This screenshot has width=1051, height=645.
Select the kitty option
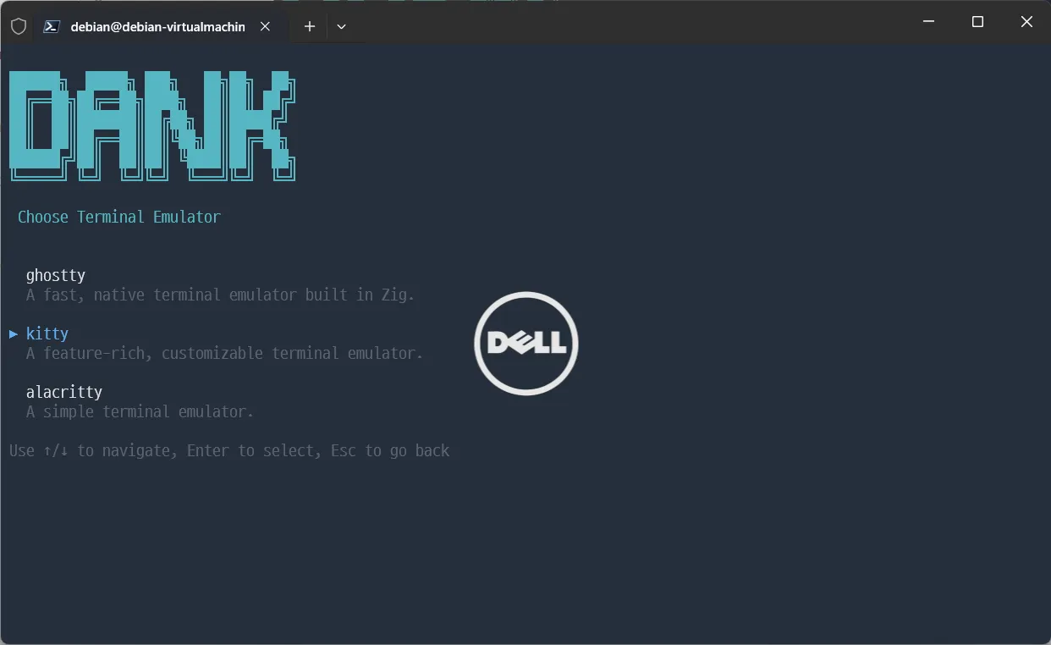click(x=47, y=334)
